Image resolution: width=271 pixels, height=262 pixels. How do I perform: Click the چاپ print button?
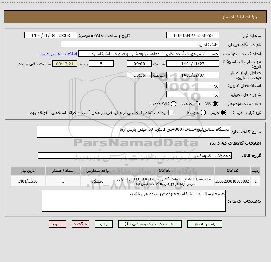click(104, 224)
